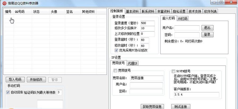Screen dimensions: 238x109
Task: Edit the 登录超时（秒） field
Action: pyautogui.click(x=145, y=40)
